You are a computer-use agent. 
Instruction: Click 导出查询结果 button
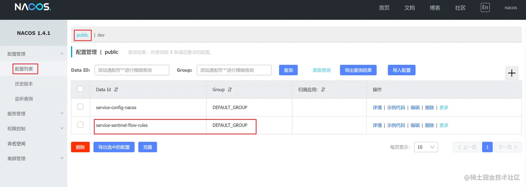point(358,70)
